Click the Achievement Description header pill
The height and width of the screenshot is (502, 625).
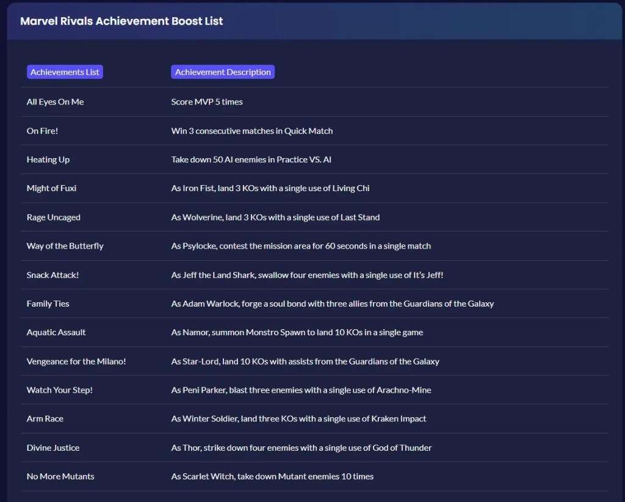tap(222, 71)
